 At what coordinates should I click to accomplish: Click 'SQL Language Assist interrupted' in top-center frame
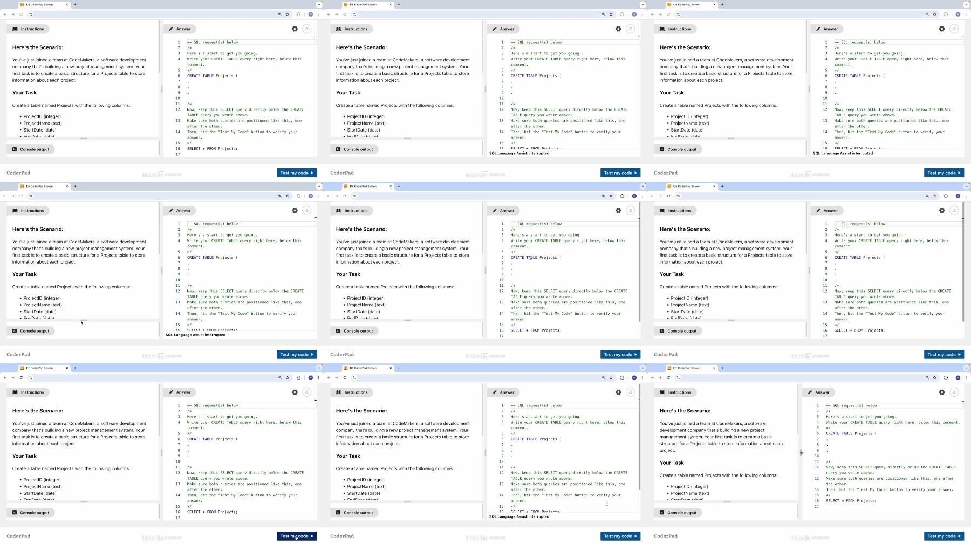519,154
